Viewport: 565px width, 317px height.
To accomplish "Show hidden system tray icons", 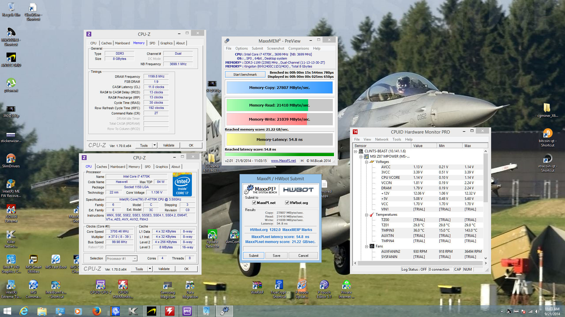I will 502,311.
